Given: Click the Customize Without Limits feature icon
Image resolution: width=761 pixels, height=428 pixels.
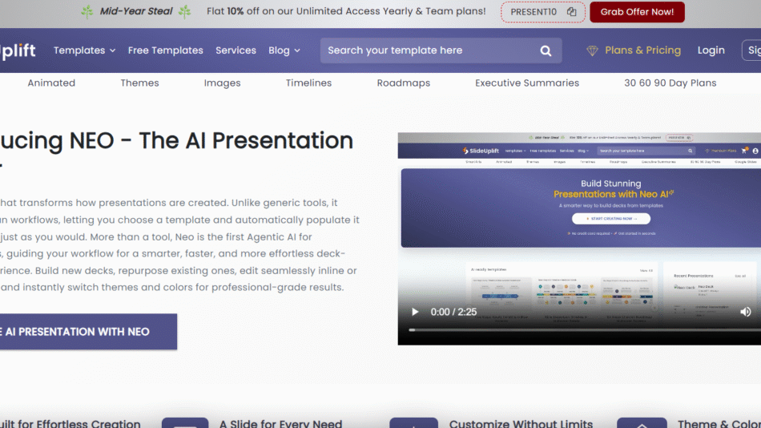Looking at the screenshot, I should pyautogui.click(x=413, y=422).
